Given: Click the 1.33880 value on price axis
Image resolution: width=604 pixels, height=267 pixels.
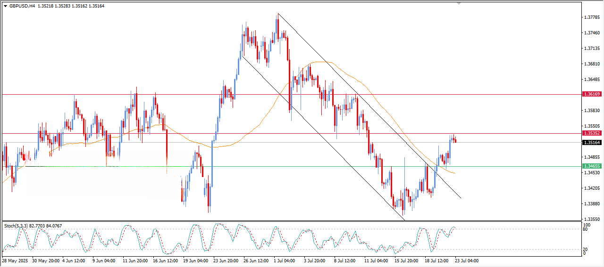Looking at the screenshot, I should point(592,204).
